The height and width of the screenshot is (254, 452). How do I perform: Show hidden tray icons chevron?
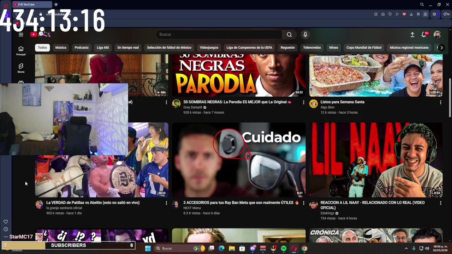[406, 248]
